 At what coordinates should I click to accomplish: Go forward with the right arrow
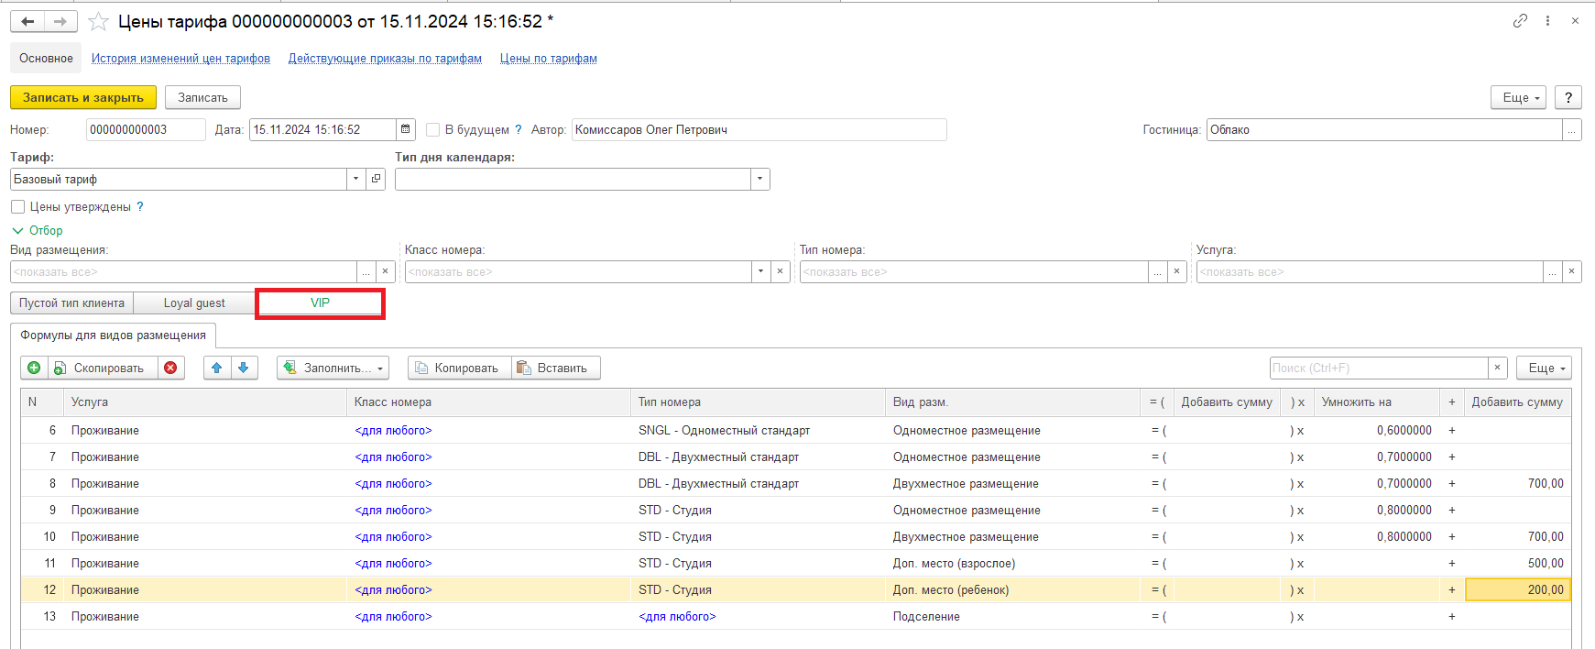pyautogui.click(x=60, y=21)
